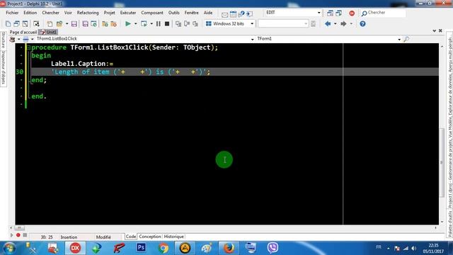The width and height of the screenshot is (453, 255).
Task: Open the EDIT desktop layout dropdown
Action: [x=319, y=13]
